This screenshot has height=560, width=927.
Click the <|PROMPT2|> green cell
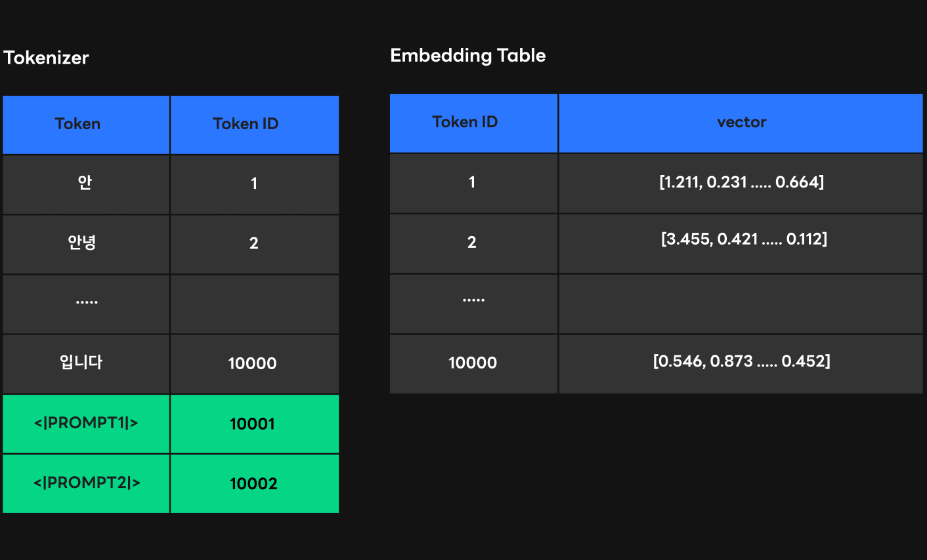point(86,483)
